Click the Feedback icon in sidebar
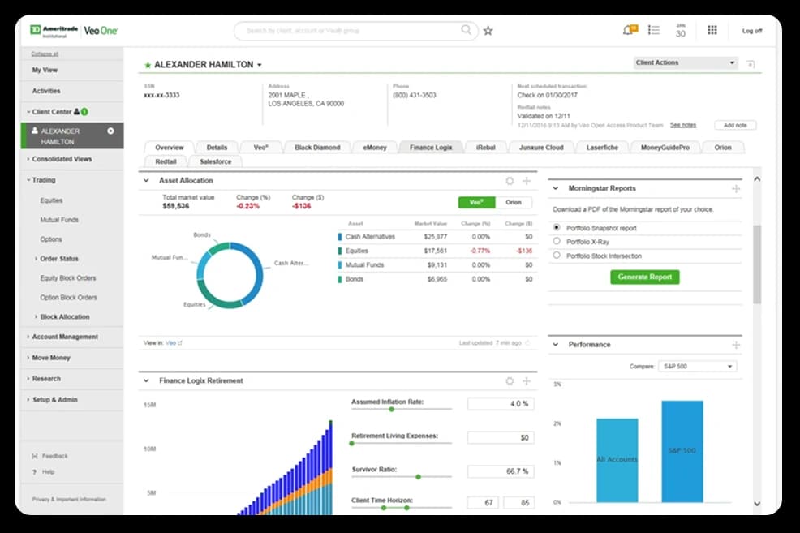Image resolution: width=800 pixels, height=533 pixels. tap(35, 456)
